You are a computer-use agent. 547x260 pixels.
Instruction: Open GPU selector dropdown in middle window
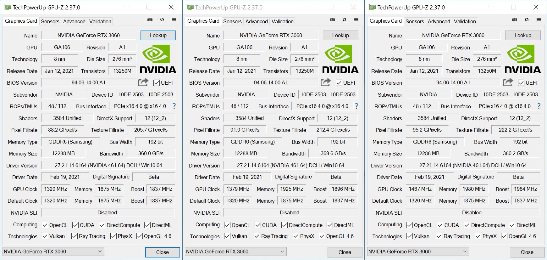[x=236, y=252]
